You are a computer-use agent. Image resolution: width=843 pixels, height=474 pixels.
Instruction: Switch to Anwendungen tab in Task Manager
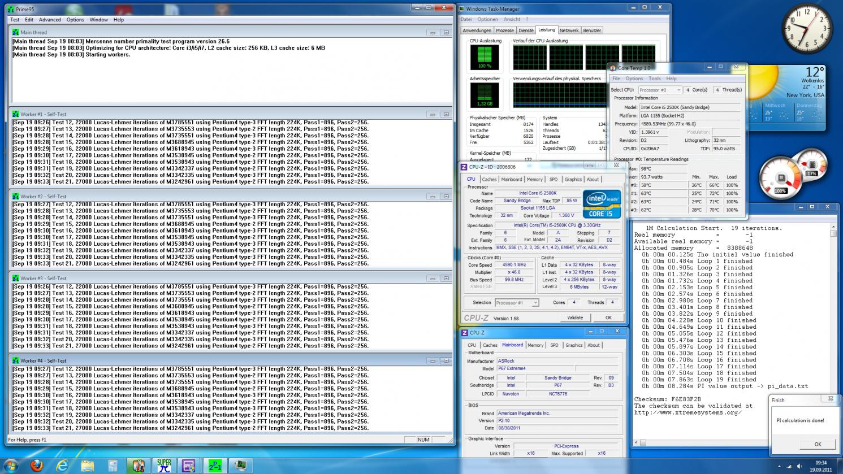click(x=477, y=31)
